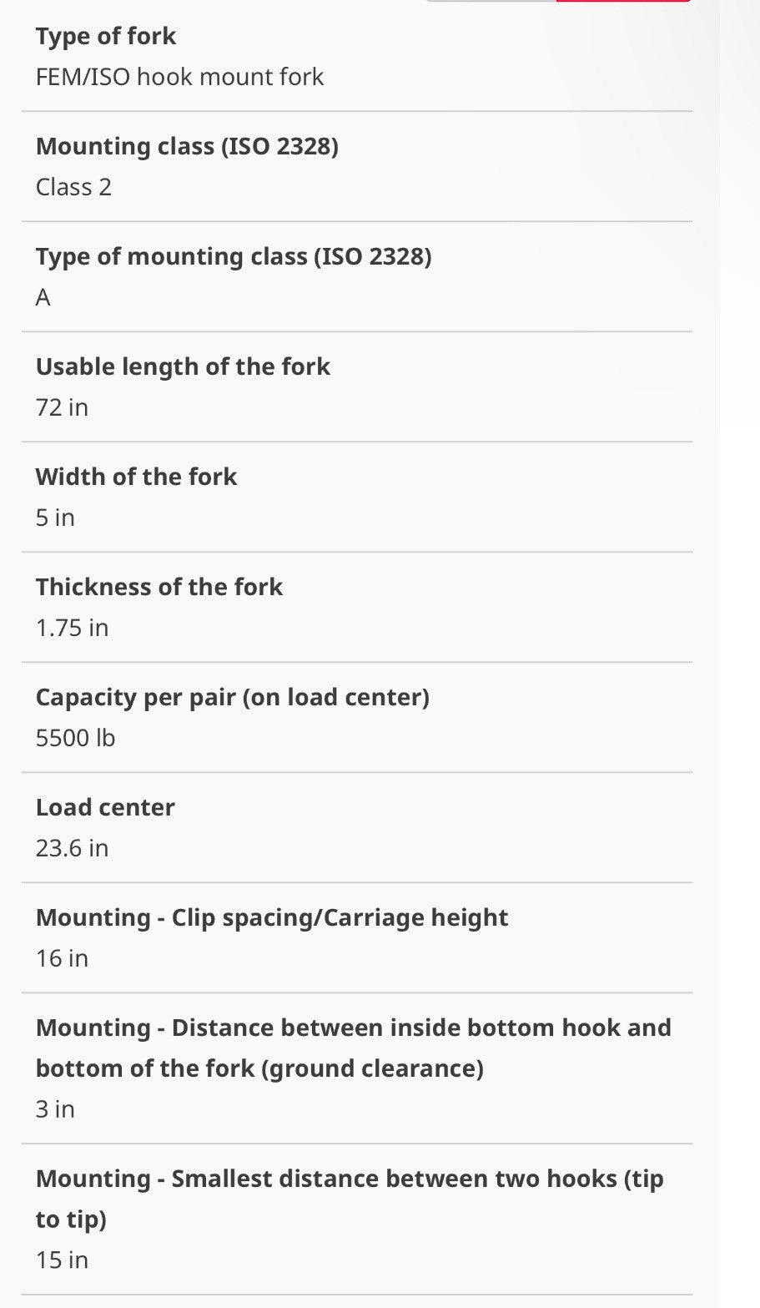760x1308 pixels.
Task: Select 'Type of mounting class (ISO 2328)' label
Action: (234, 257)
